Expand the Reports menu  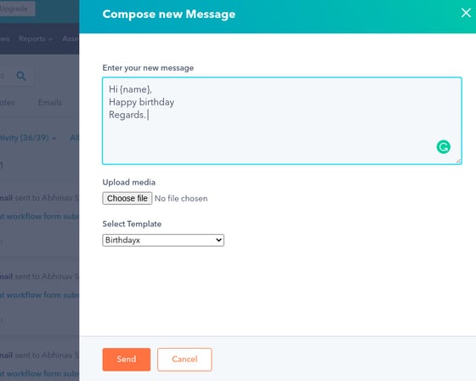pos(36,38)
